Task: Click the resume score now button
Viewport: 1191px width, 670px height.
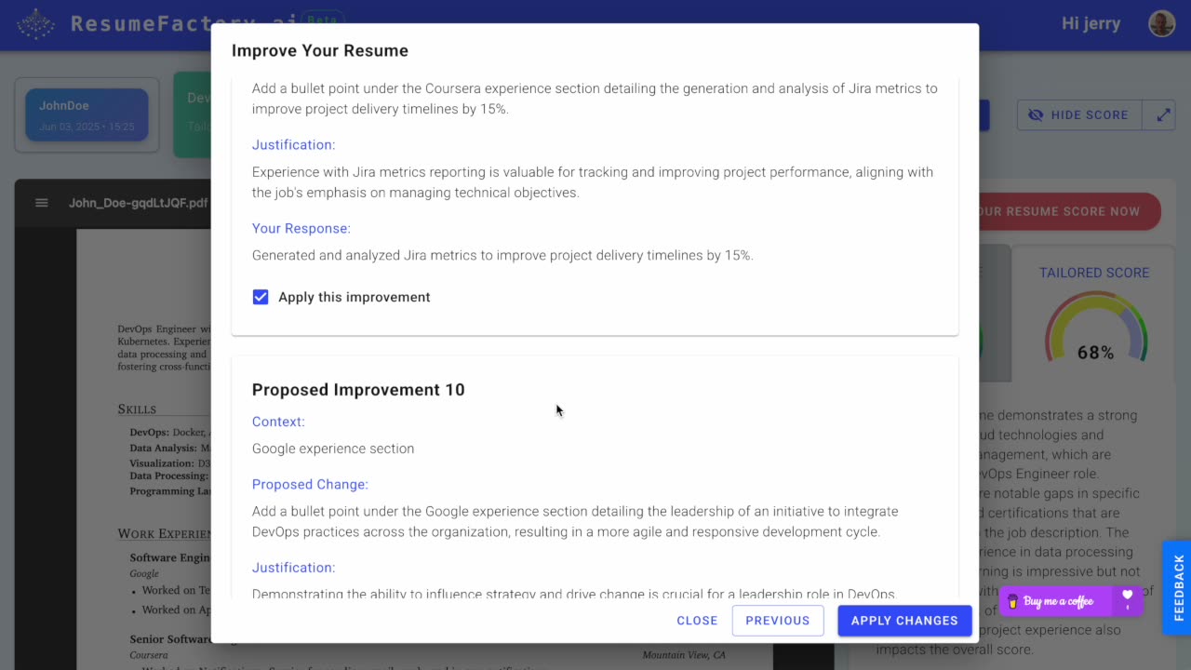Action: [x=1063, y=211]
